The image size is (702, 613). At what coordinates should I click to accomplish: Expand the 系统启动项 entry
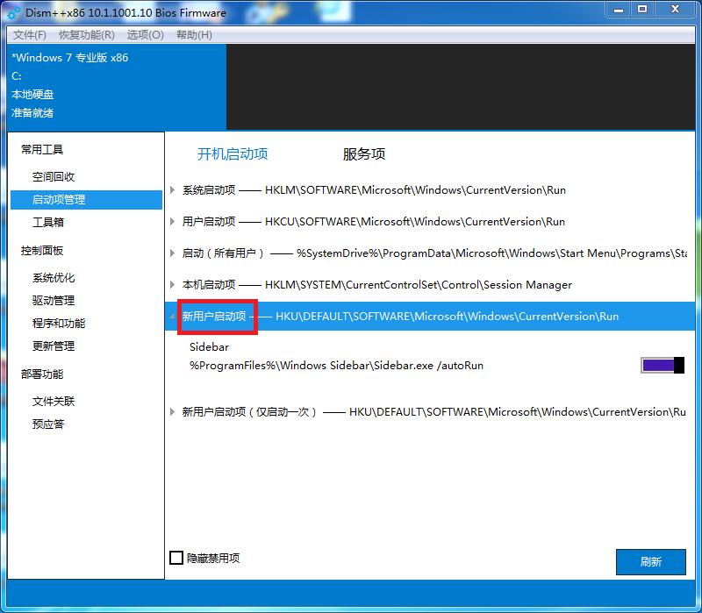point(170,189)
